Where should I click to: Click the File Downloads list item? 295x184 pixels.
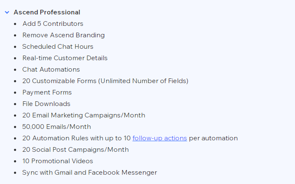46,104
